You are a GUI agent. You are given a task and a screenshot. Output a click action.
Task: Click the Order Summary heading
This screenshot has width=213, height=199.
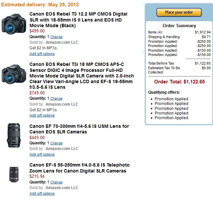pyautogui.click(x=179, y=26)
